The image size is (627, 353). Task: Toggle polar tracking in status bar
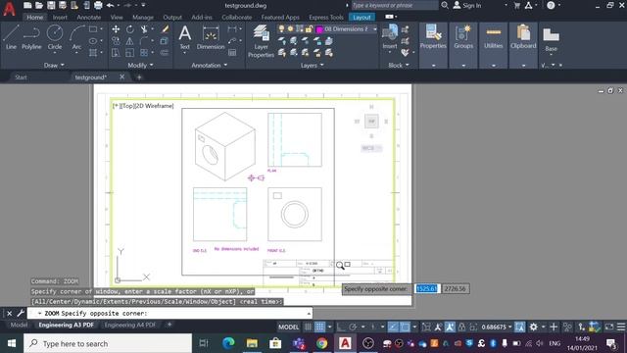pyautogui.click(x=353, y=327)
